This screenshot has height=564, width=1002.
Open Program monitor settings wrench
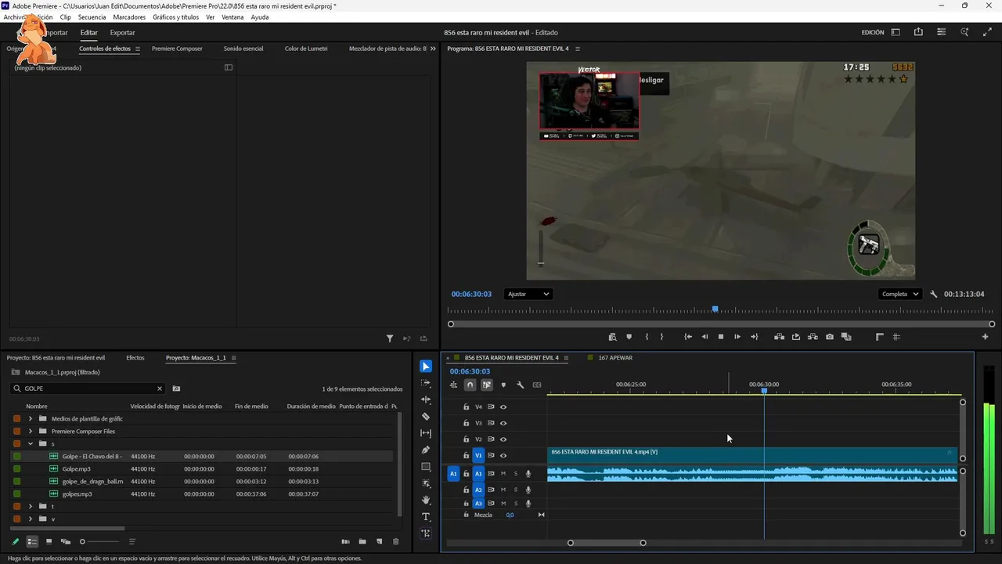934,294
